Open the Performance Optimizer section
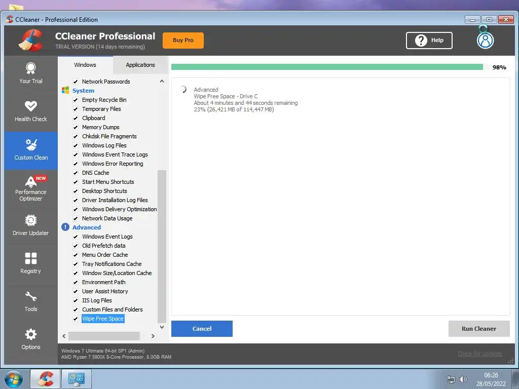The height and width of the screenshot is (389, 519). 31,188
